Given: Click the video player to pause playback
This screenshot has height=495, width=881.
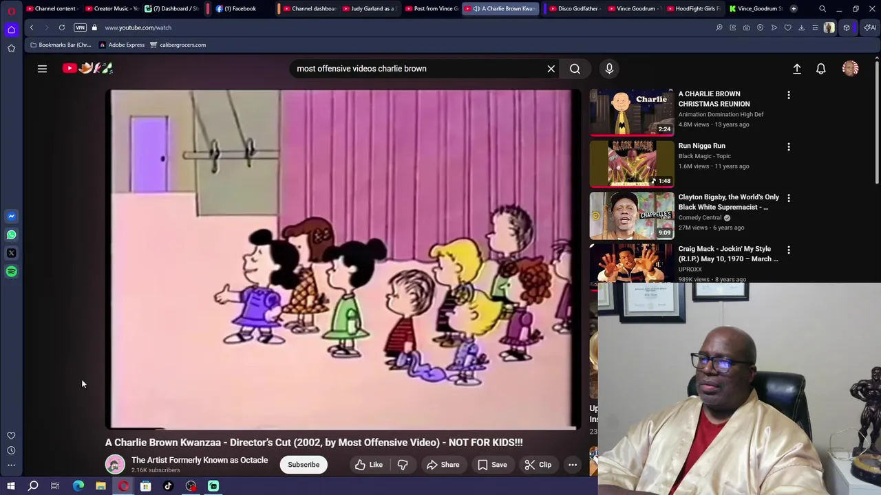Looking at the screenshot, I should tap(343, 259).
